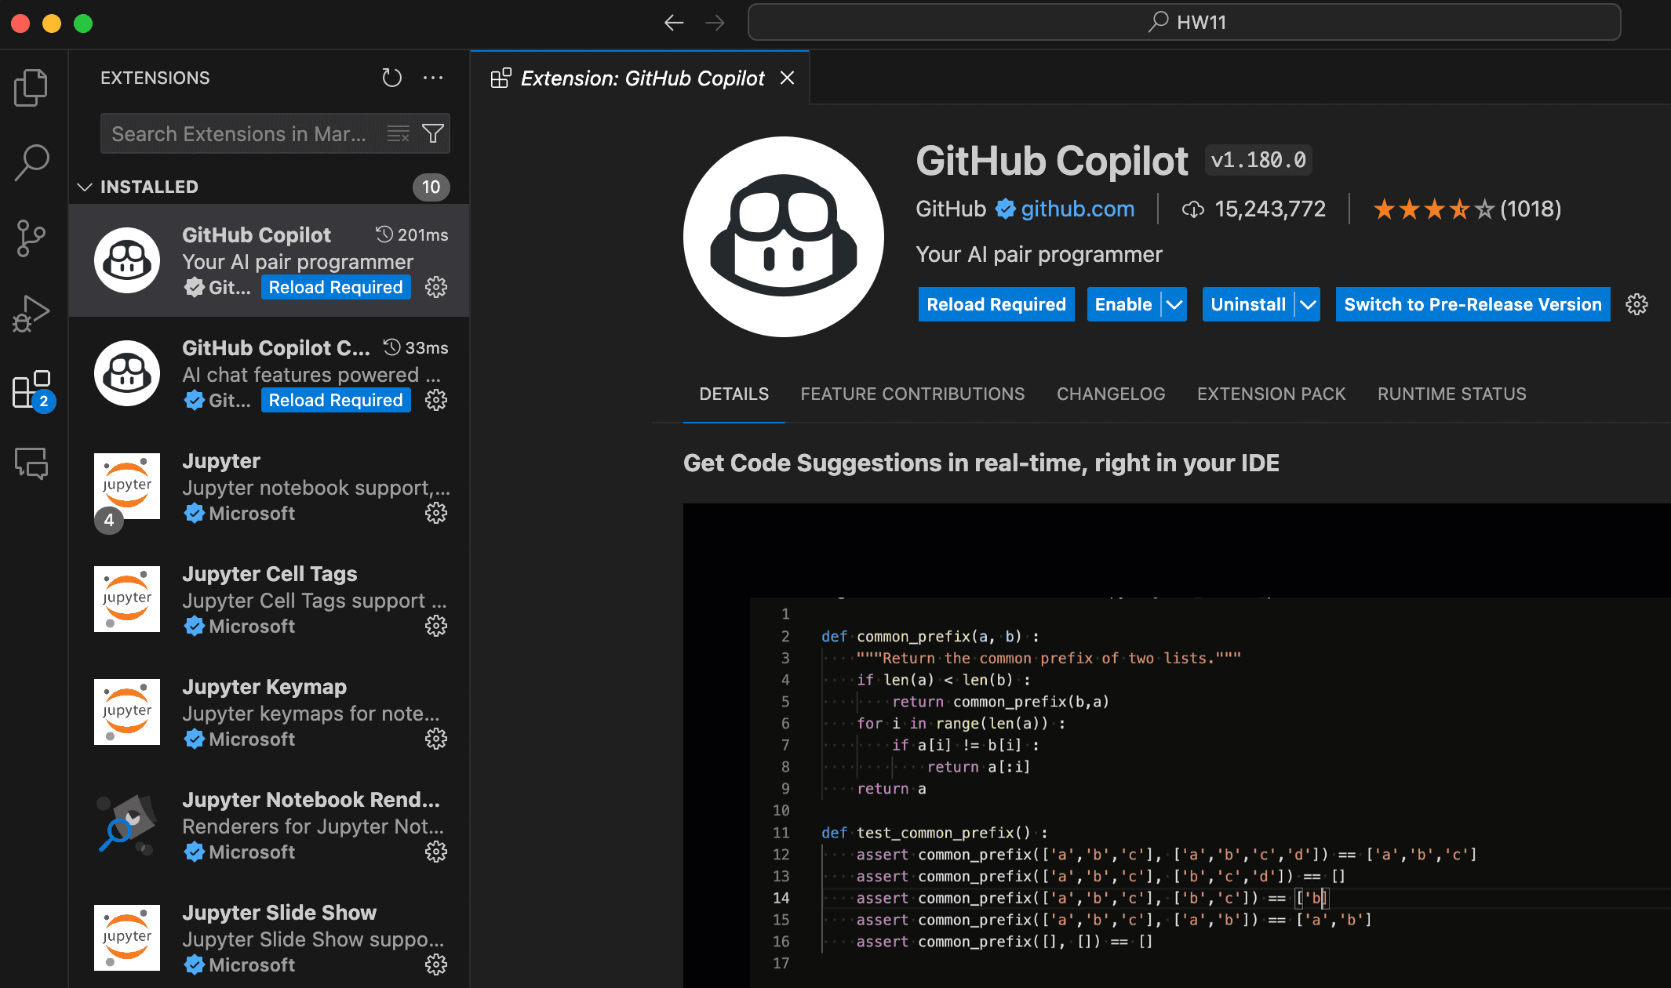Switch to the EXTENSION PACK tab

[x=1271, y=394]
